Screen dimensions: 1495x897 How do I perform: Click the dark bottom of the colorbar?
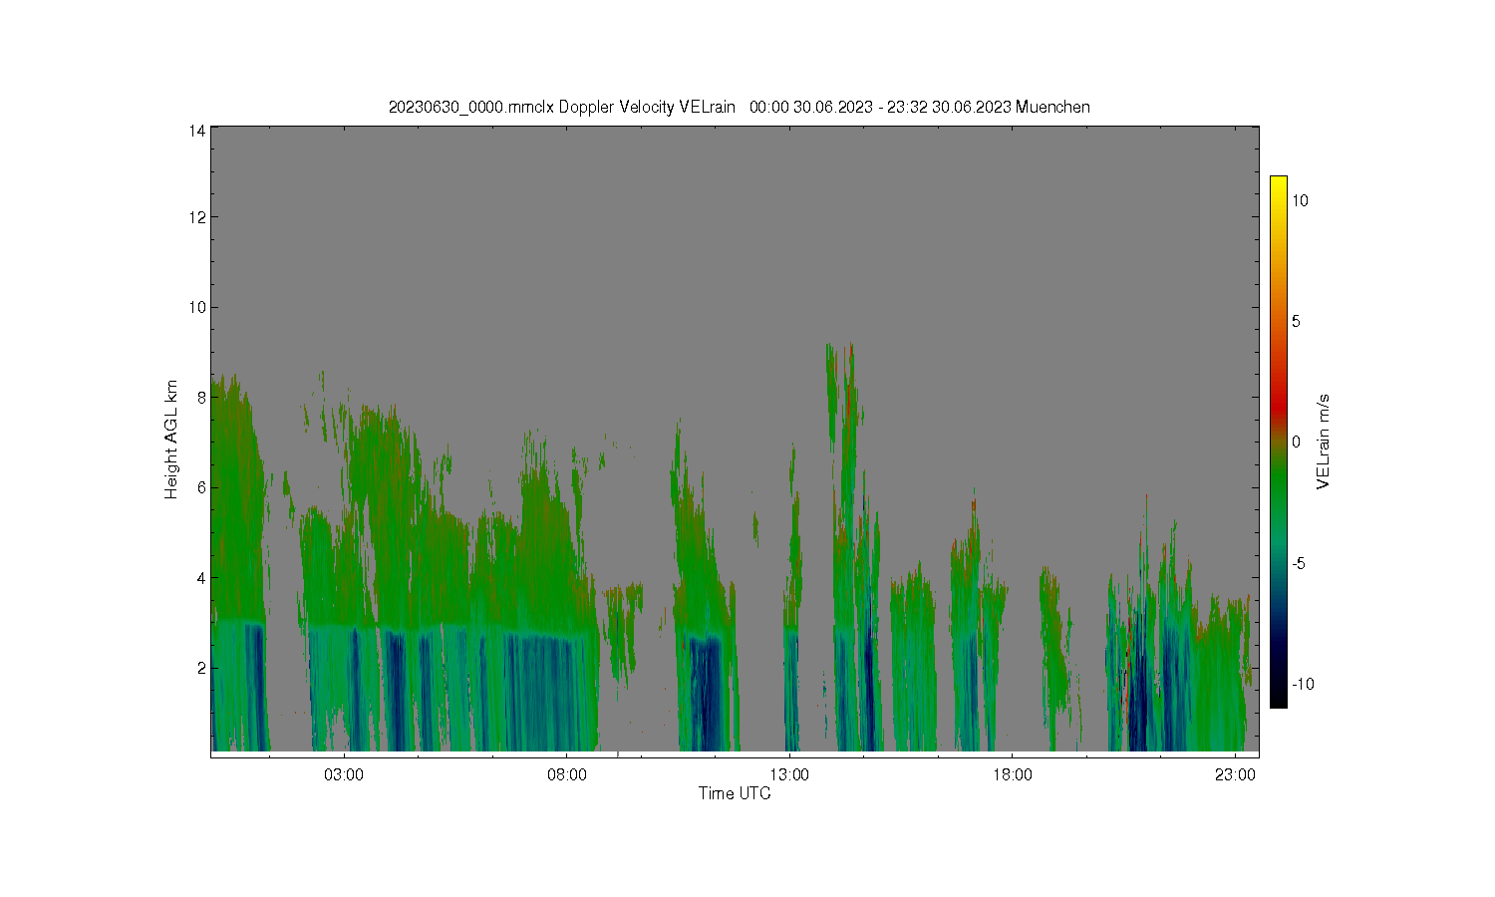1278,698
